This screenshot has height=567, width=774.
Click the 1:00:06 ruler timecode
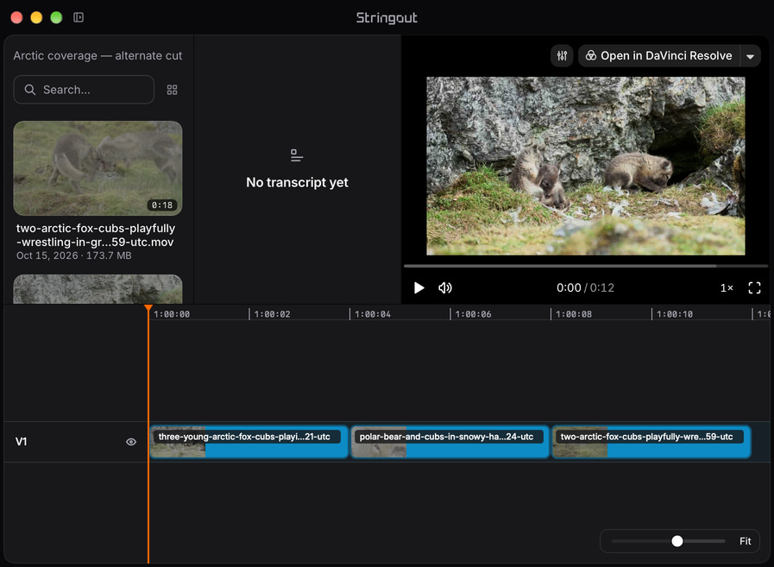point(473,314)
